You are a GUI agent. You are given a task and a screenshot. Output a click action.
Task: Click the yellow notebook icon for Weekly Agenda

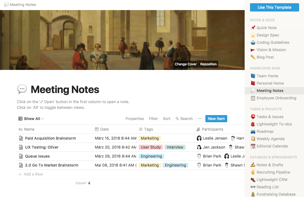tap(253, 139)
